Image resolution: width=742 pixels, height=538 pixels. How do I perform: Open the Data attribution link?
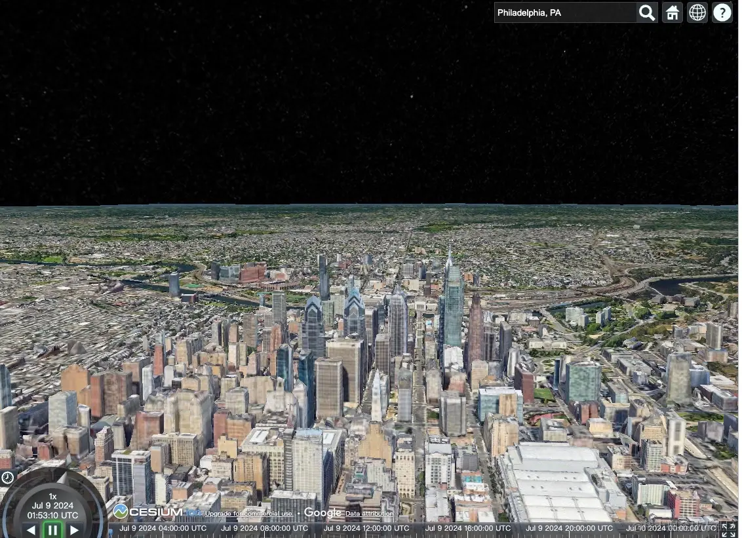pyautogui.click(x=369, y=513)
